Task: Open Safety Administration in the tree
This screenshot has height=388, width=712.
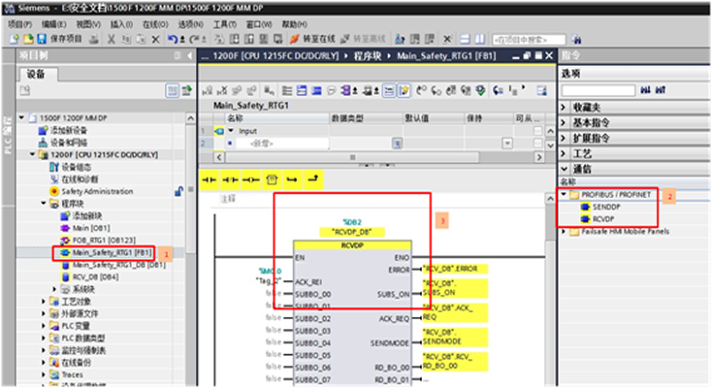Action: (x=97, y=191)
